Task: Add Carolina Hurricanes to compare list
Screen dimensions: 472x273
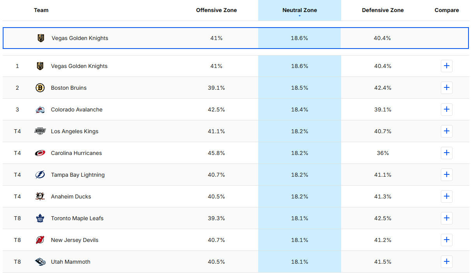Action: [x=446, y=153]
